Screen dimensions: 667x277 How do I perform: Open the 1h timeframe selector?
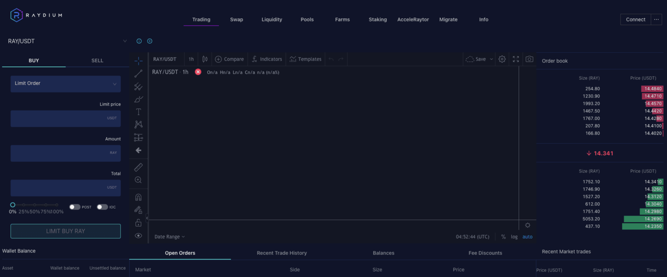pyautogui.click(x=191, y=59)
